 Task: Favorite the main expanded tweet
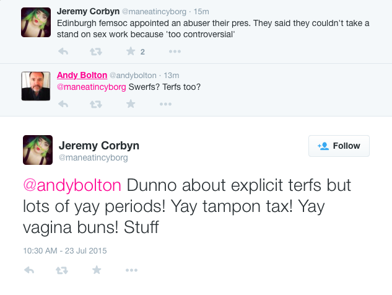97,270
